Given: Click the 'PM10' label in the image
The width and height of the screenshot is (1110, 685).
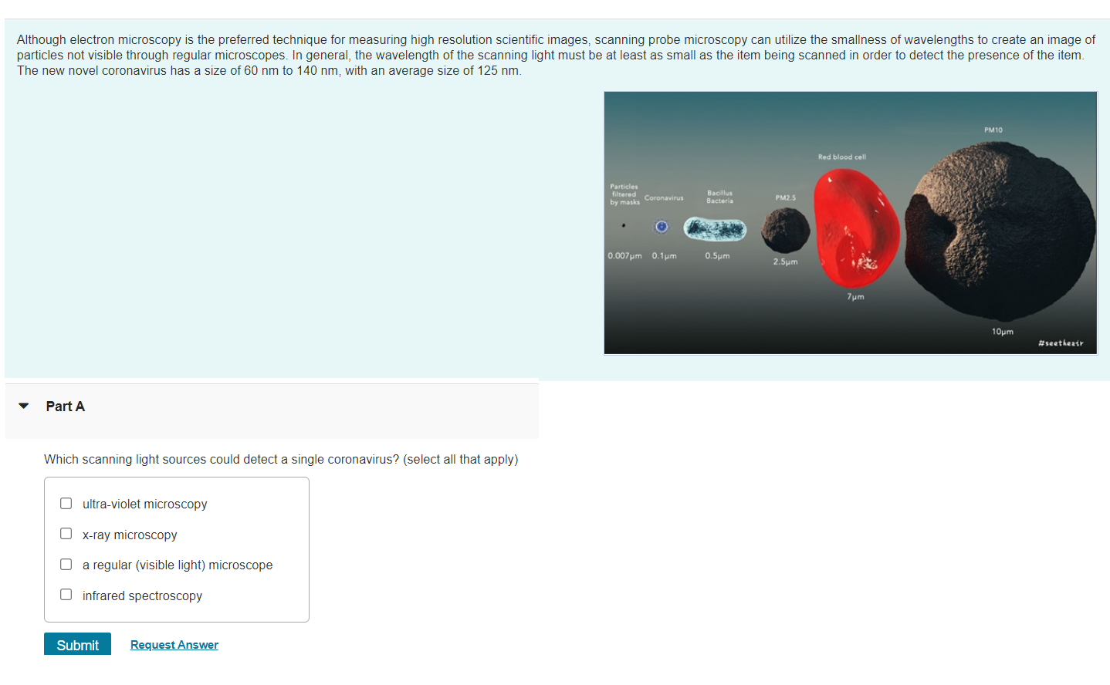Looking at the screenshot, I should pos(993,130).
